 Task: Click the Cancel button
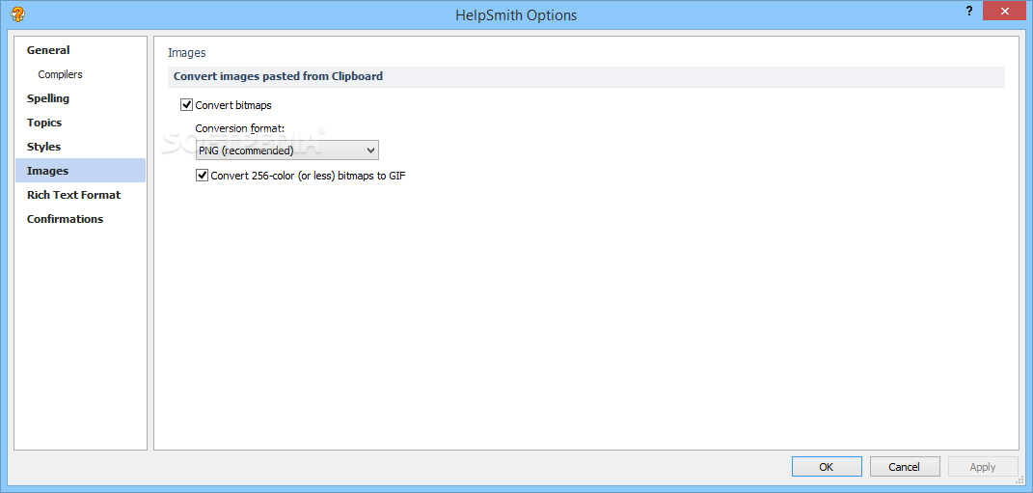click(x=904, y=467)
